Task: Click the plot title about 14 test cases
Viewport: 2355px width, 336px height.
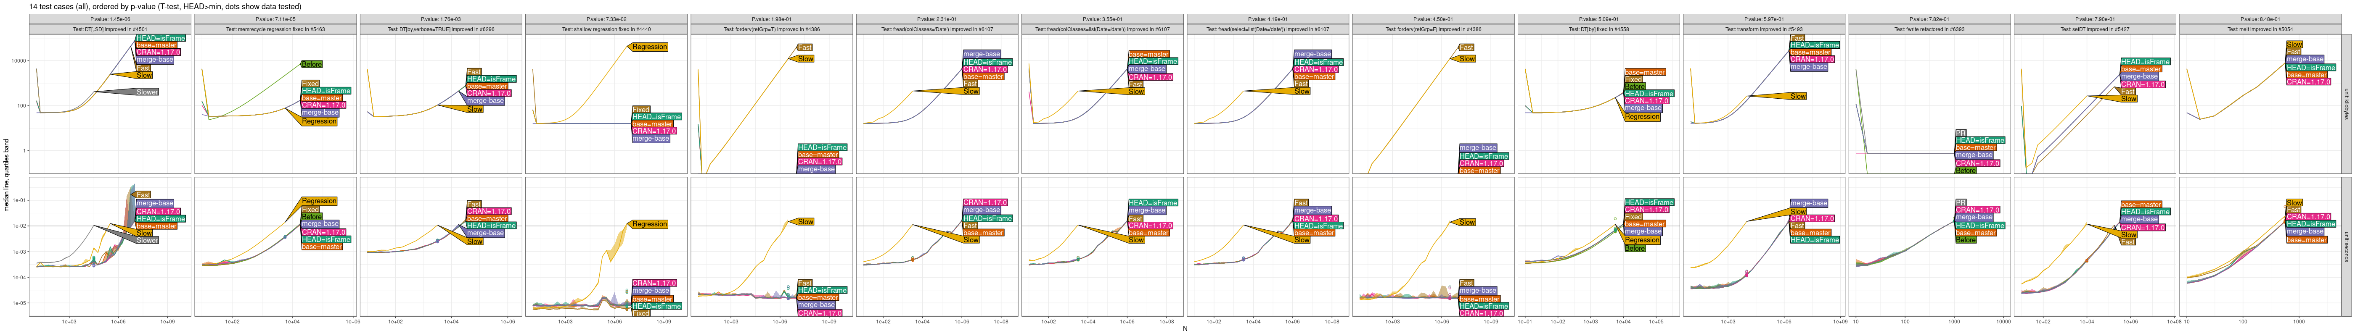Action: [164, 6]
